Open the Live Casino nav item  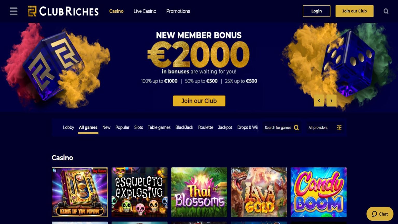(145, 11)
